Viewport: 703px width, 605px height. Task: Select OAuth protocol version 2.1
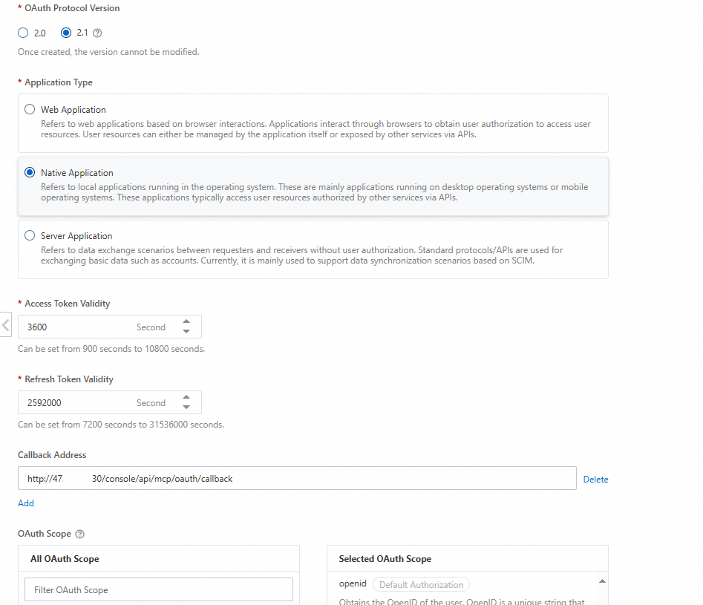[x=66, y=33]
